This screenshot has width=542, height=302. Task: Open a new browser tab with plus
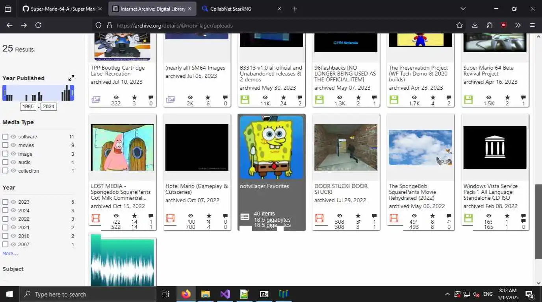click(295, 9)
